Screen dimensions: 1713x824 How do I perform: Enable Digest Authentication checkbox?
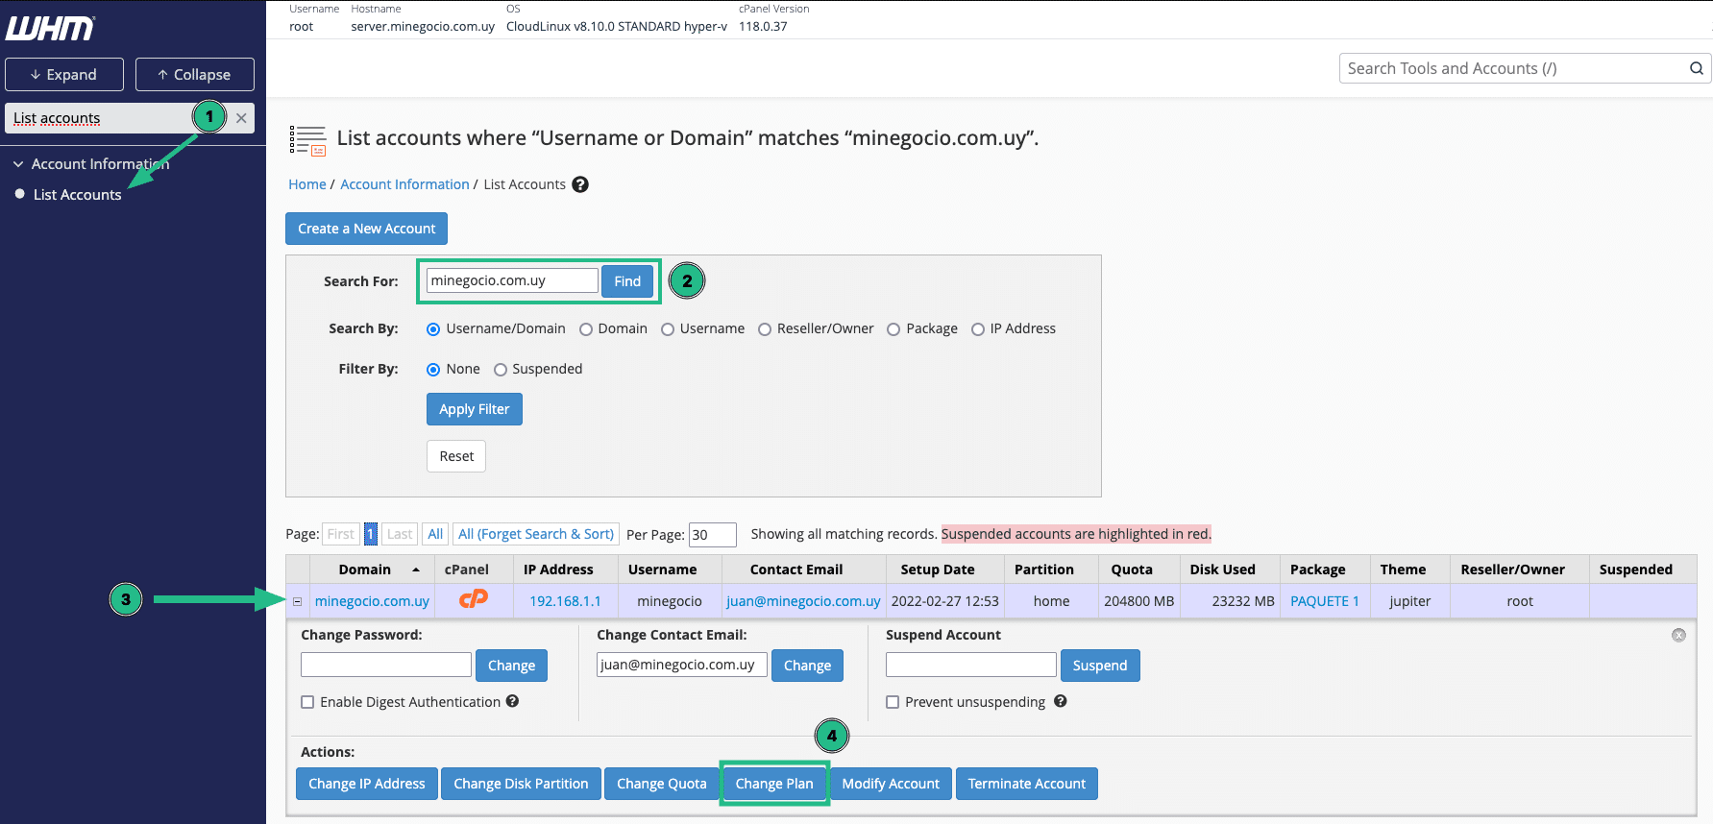point(307,702)
